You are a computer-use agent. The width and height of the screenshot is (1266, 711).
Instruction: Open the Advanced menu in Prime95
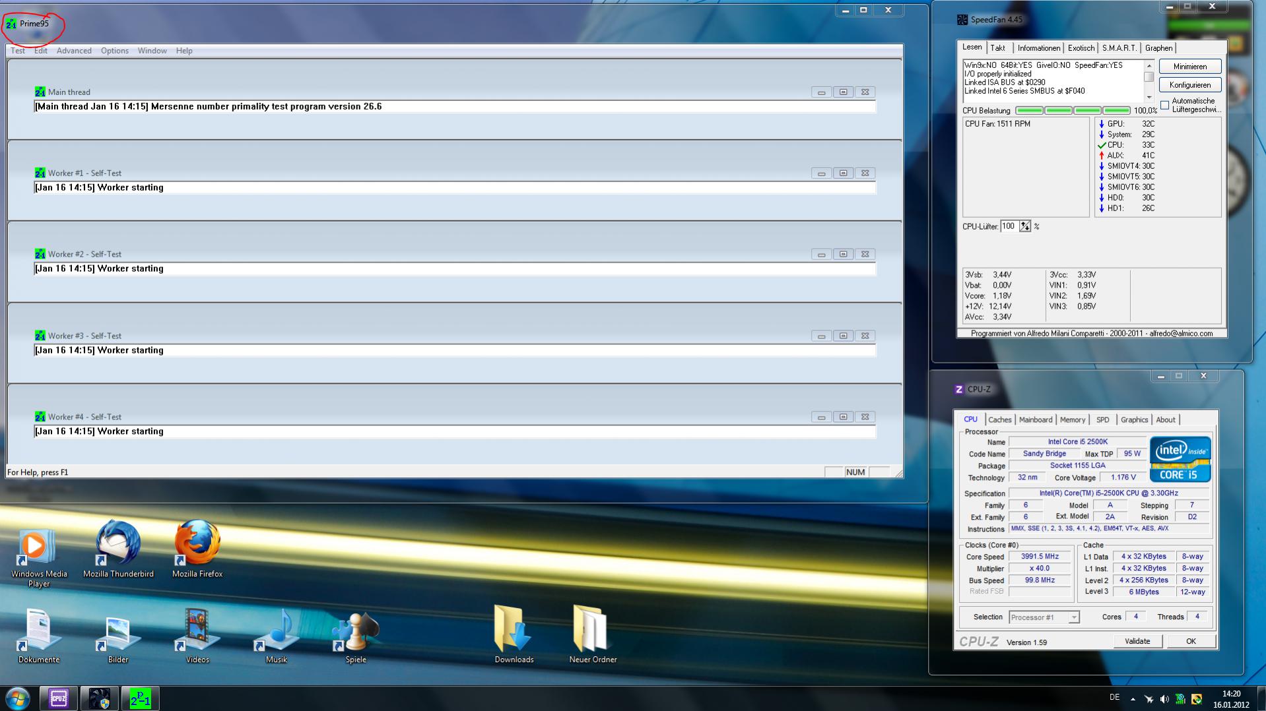click(x=74, y=51)
